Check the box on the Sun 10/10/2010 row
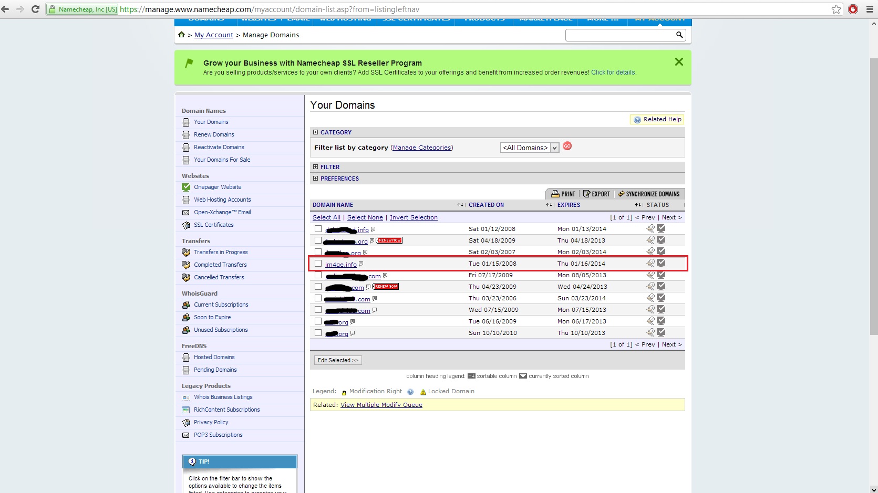 click(318, 332)
